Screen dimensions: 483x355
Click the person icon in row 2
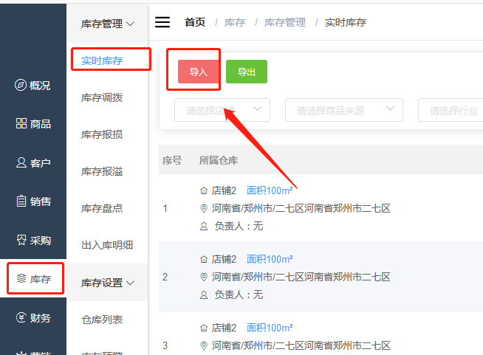coord(204,295)
